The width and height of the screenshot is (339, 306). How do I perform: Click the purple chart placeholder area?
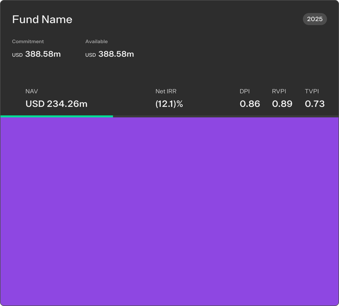tap(169, 211)
